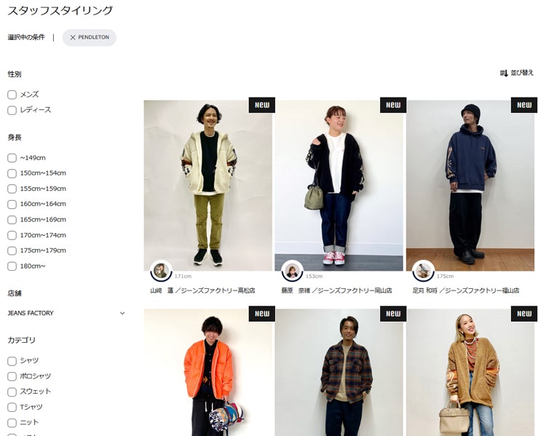
Task: Check the レディース gender checkbox
Action: point(12,111)
